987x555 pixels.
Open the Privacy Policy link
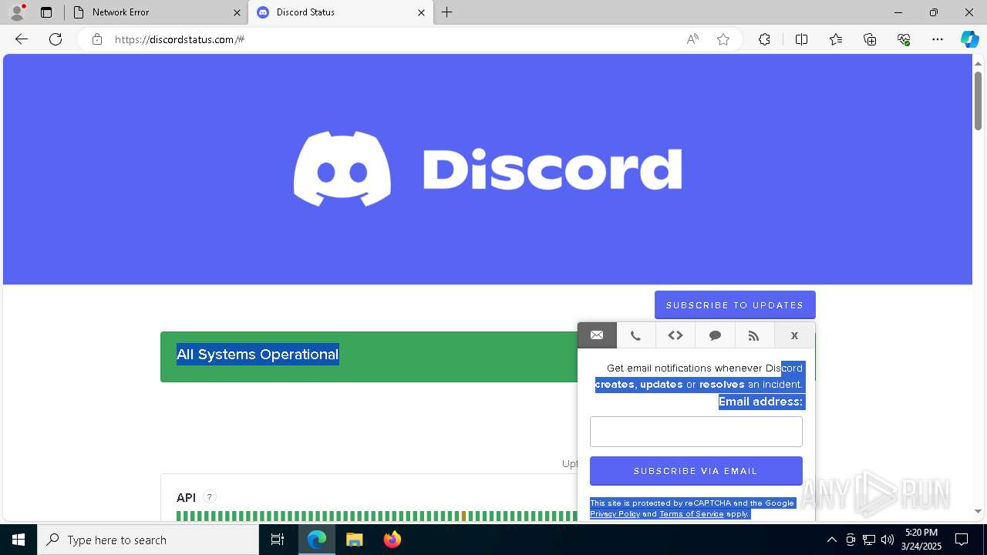pyautogui.click(x=615, y=514)
